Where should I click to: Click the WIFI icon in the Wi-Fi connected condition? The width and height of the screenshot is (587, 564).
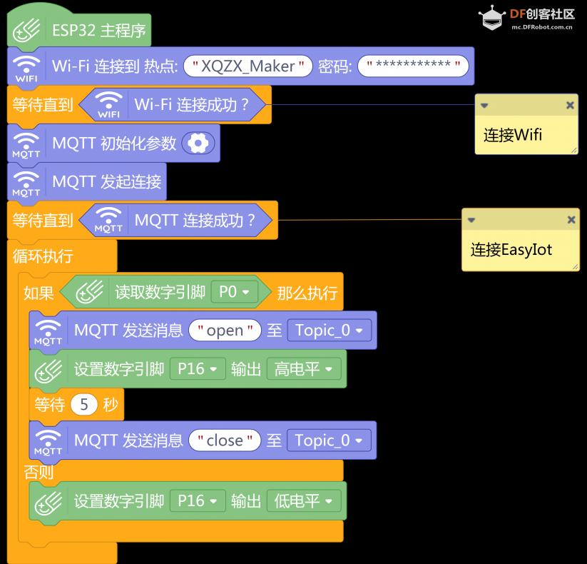108,105
